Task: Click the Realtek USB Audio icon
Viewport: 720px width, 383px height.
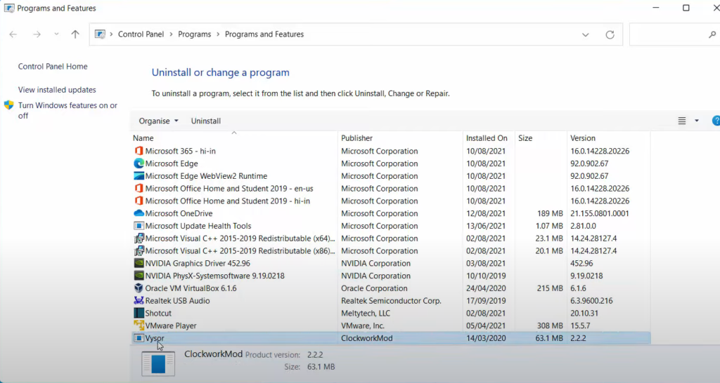Action: click(139, 301)
